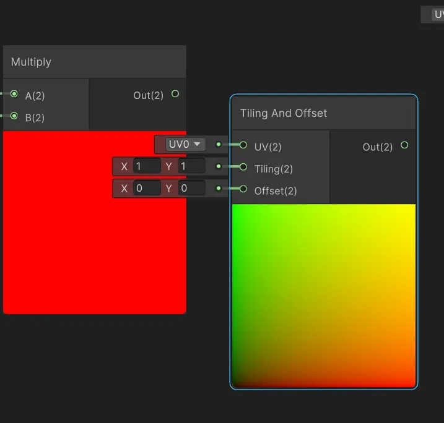Click the Multiply B(2) input port

[14, 116]
